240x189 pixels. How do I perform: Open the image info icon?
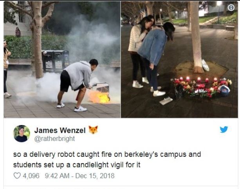click(231, 8)
